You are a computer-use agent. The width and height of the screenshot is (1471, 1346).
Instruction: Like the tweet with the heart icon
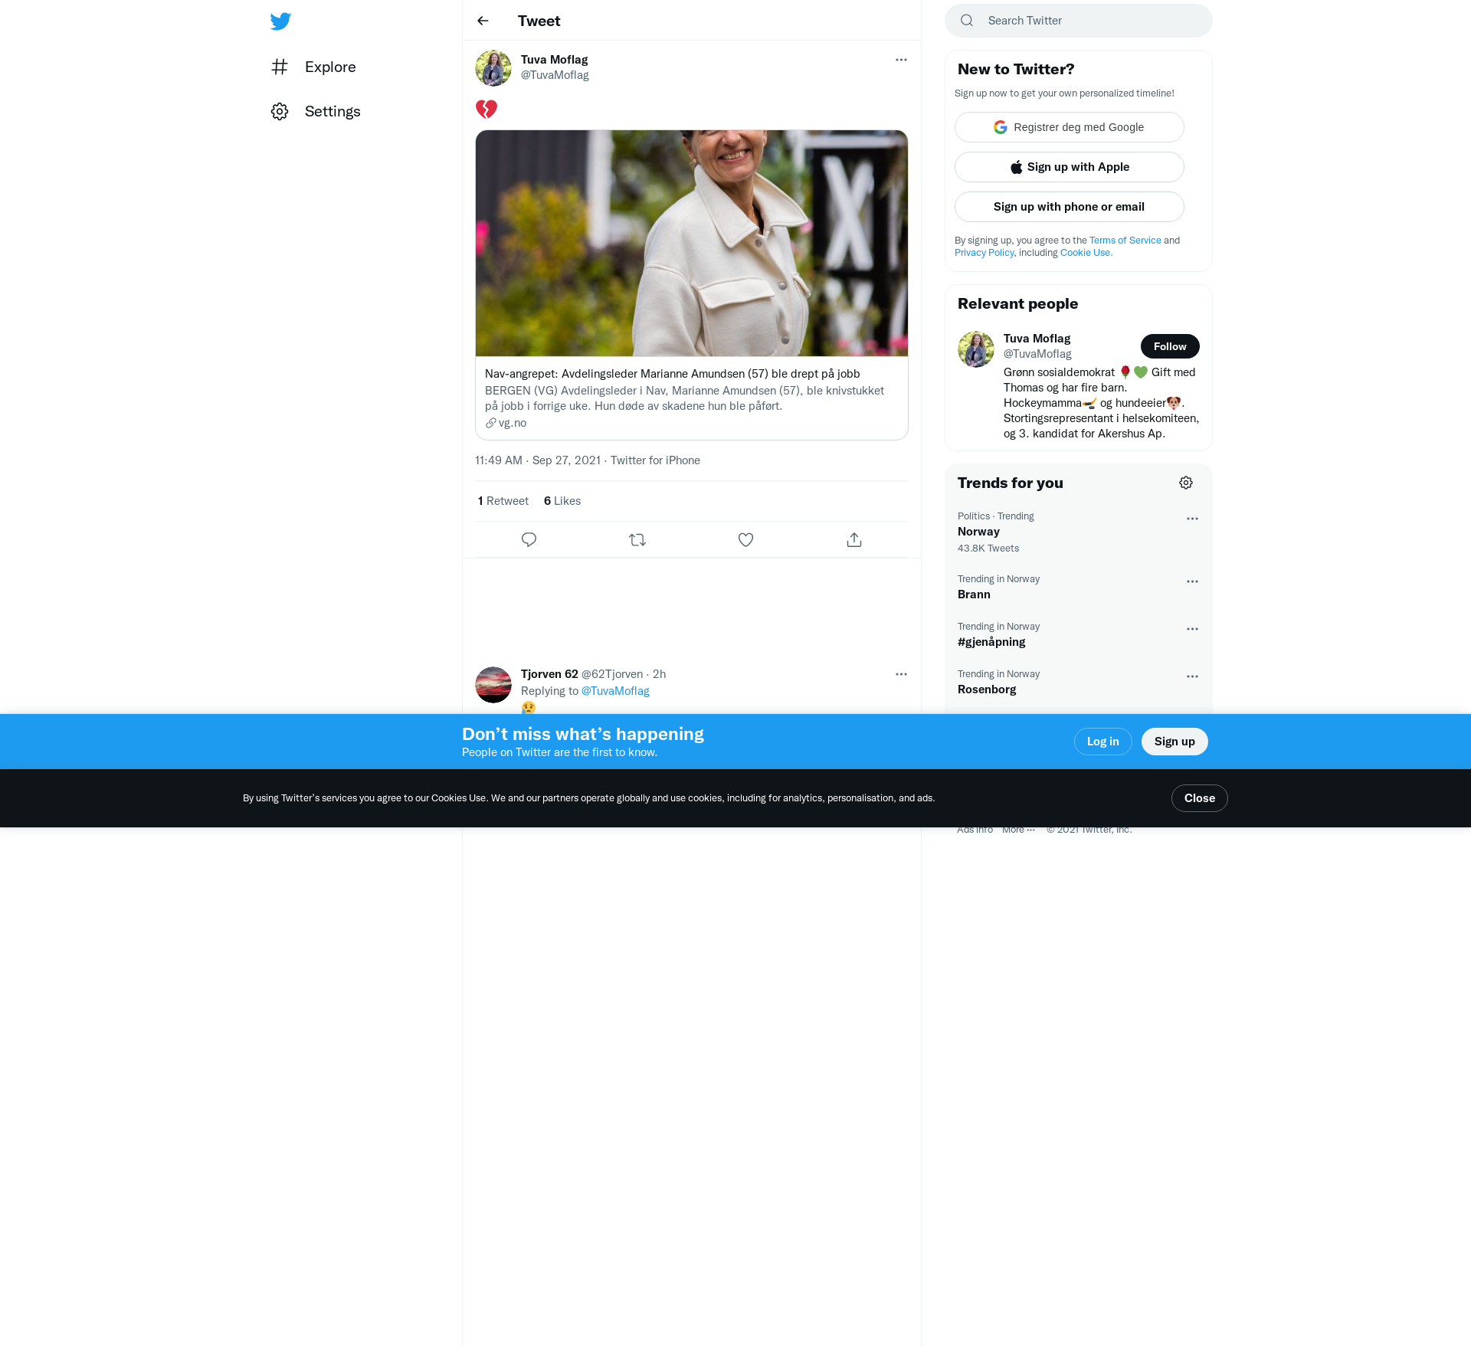(746, 540)
